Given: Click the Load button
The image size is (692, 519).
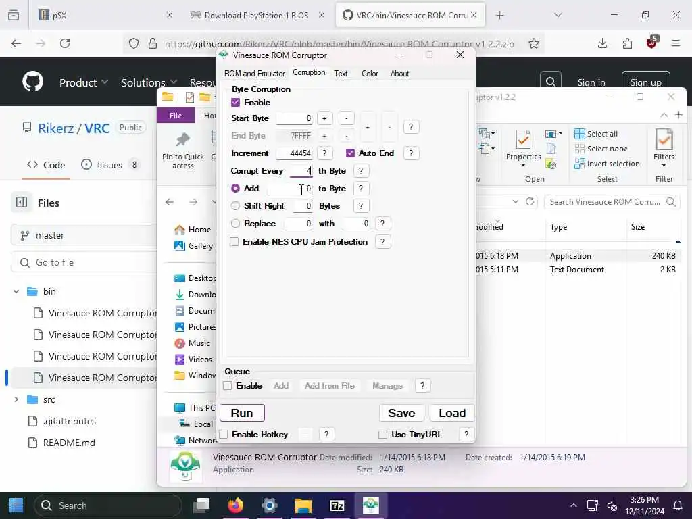Looking at the screenshot, I should [x=452, y=413].
